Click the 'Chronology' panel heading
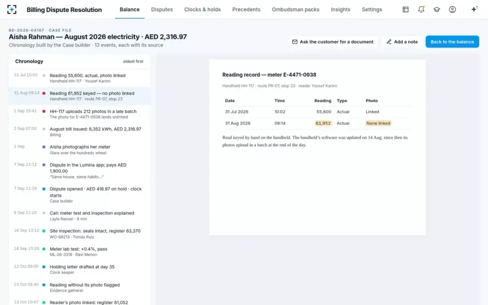This screenshot has height=305, width=488. tap(29, 61)
